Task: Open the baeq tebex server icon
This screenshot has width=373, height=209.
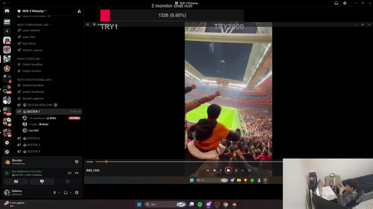Action: tap(7, 21)
